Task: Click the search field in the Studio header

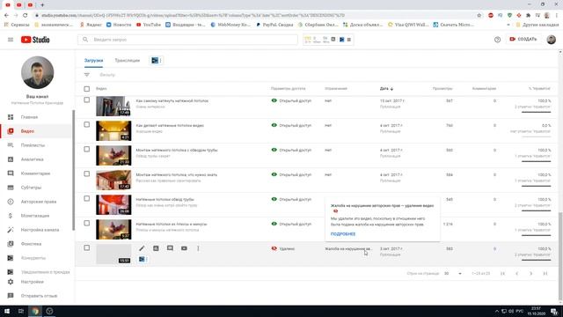Action: (187, 40)
